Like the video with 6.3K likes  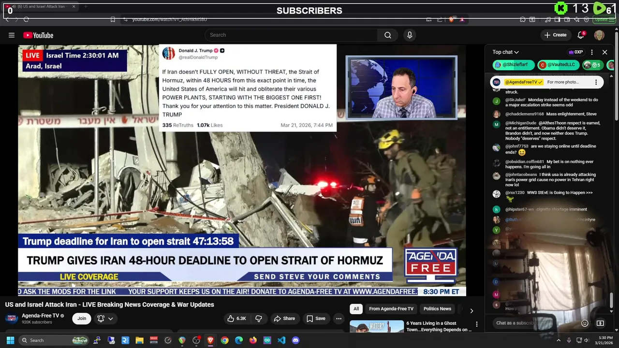click(237, 319)
